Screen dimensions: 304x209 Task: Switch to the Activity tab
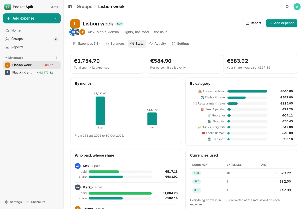(x=158, y=44)
